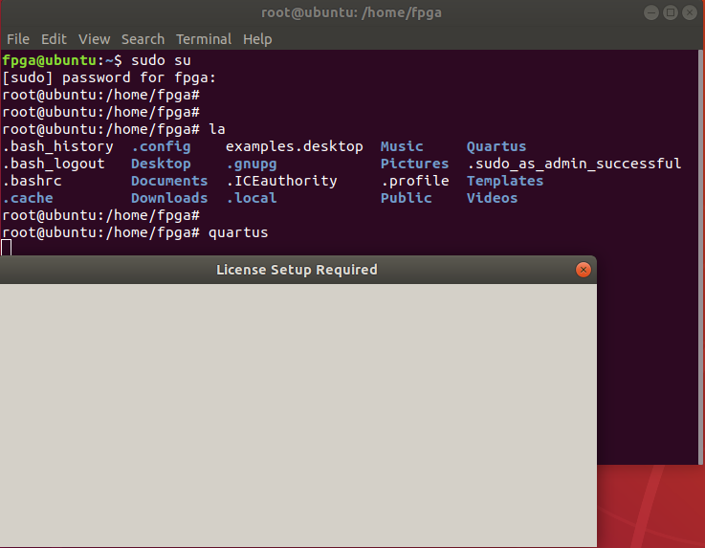The height and width of the screenshot is (548, 705).
Task: Click the Public directory name
Action: point(406,198)
